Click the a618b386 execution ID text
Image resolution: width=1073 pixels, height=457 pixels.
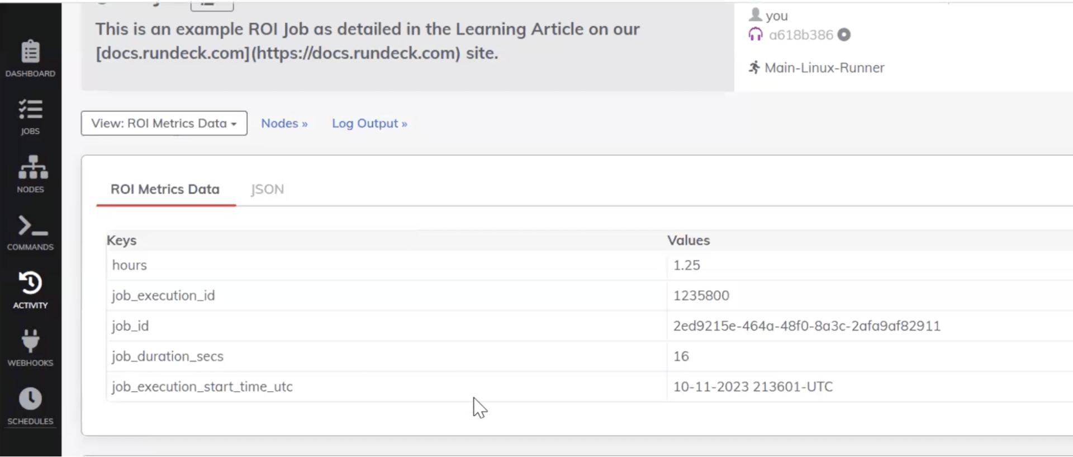(800, 35)
